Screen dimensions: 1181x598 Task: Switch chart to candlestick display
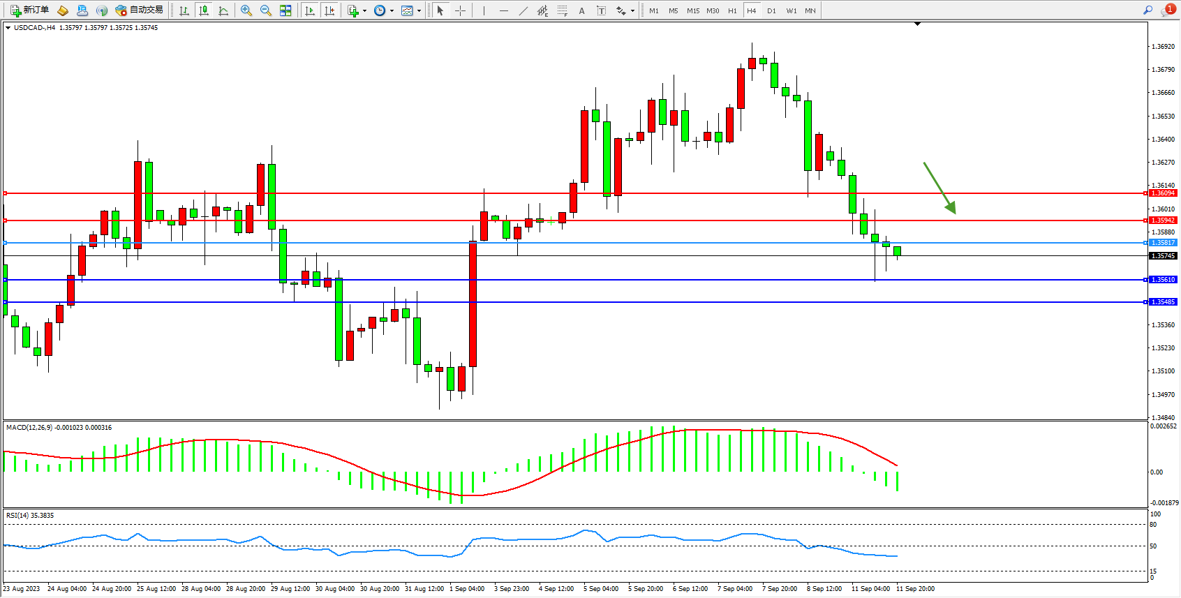click(204, 10)
